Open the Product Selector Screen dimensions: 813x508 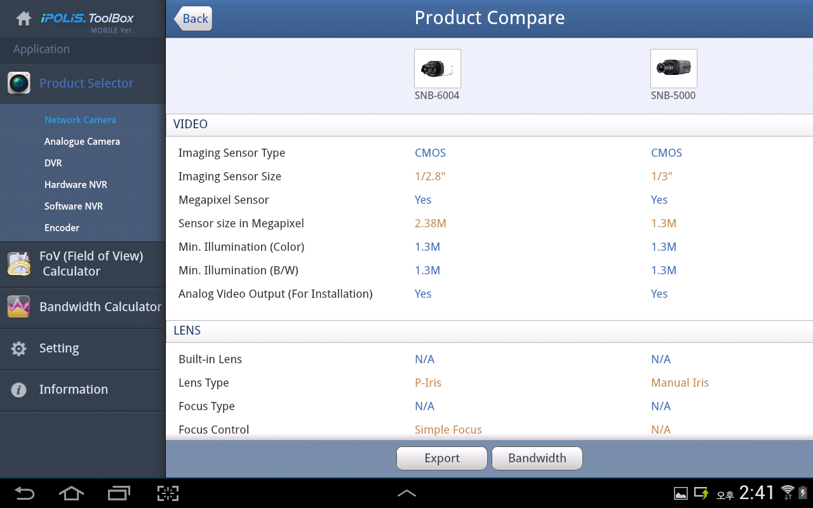pos(86,83)
